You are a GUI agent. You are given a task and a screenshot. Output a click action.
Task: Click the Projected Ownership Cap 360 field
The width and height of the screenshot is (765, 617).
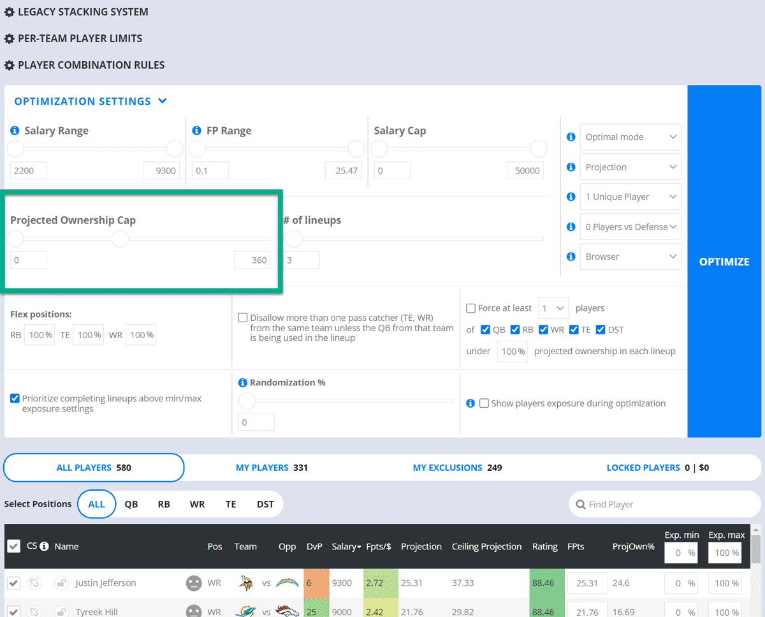[252, 260]
